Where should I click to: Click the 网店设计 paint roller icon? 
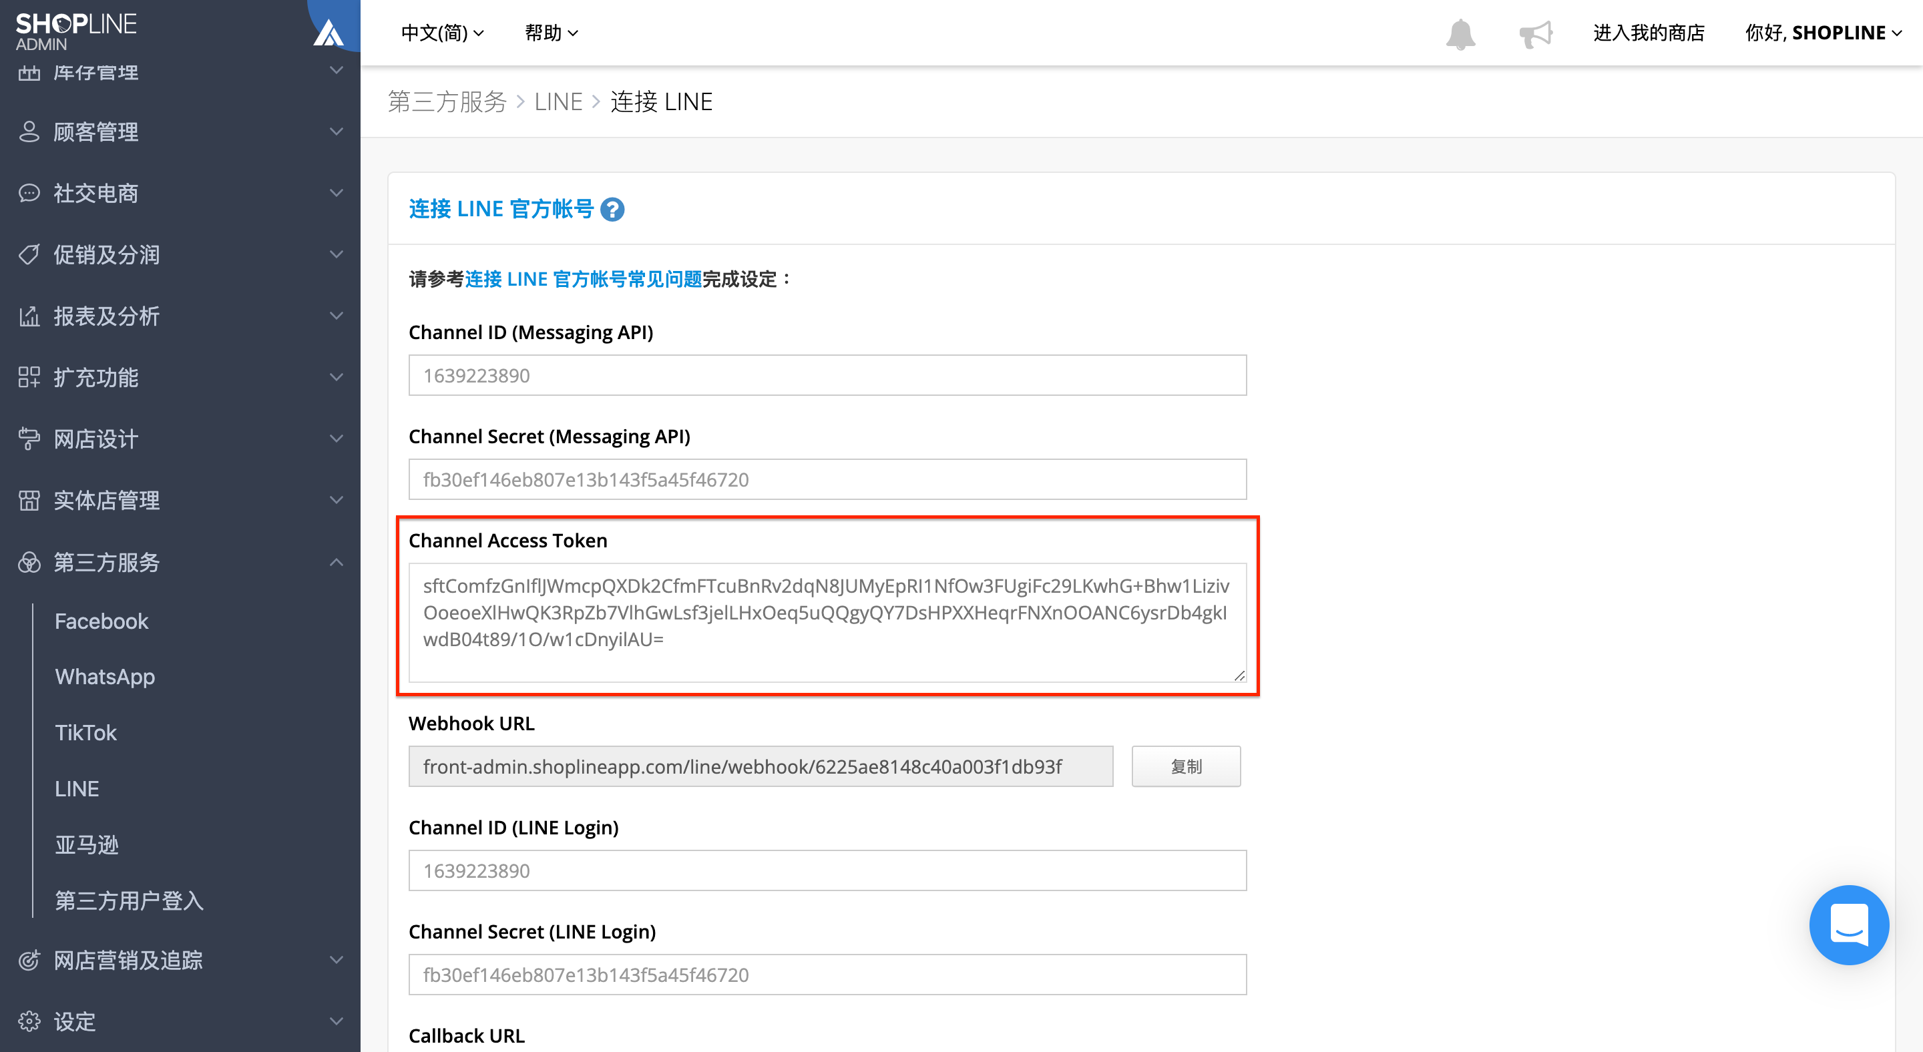click(29, 439)
